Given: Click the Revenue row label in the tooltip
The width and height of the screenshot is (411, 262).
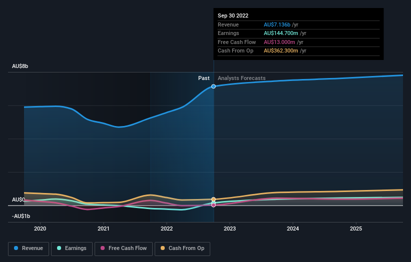Looking at the screenshot, I should point(228,24).
